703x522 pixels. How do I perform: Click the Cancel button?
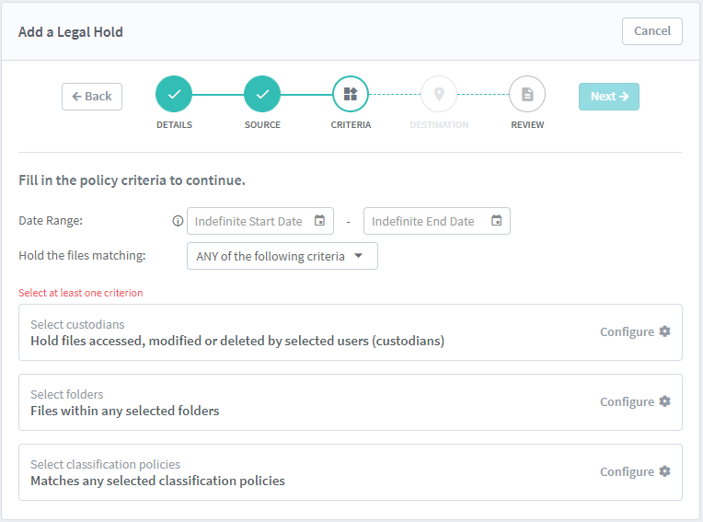pos(652,31)
